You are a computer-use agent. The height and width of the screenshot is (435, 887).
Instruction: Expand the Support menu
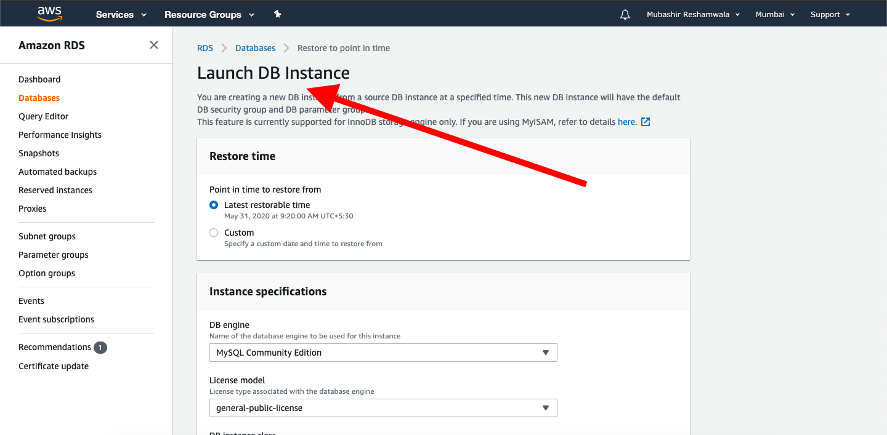[830, 15]
